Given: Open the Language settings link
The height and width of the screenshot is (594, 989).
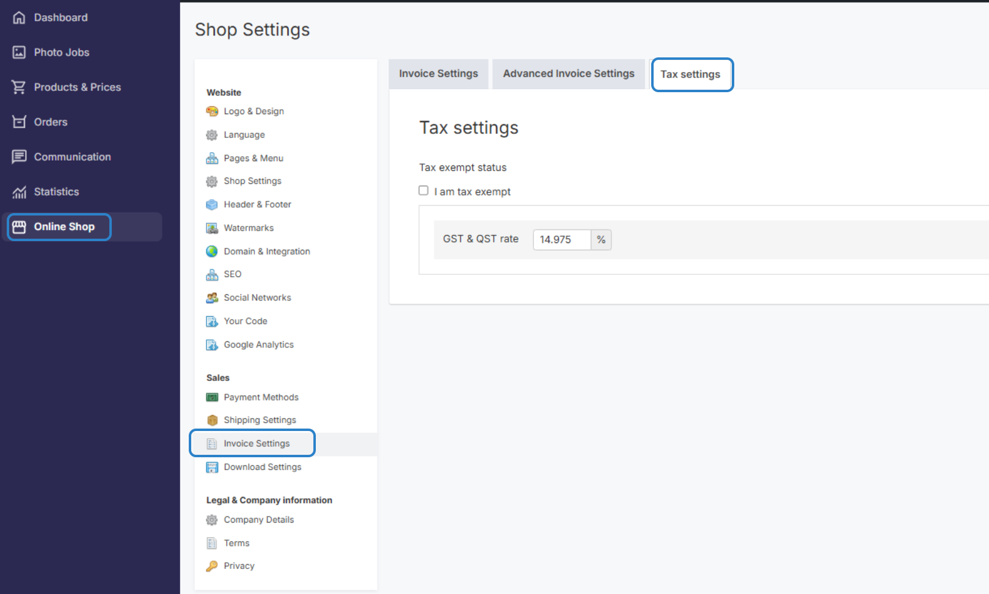Looking at the screenshot, I should pyautogui.click(x=244, y=135).
